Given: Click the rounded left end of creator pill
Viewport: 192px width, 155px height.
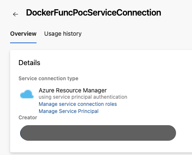Looking at the screenshot, I should tap(24, 133).
